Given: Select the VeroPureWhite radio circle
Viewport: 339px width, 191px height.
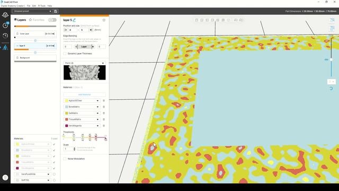Looking at the screenshot, I should point(54,174).
